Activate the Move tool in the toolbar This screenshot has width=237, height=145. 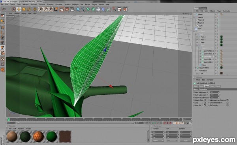(19, 9)
